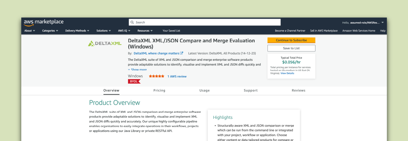Switch to the Pricing tab
408x141 pixels.
[x=159, y=90]
